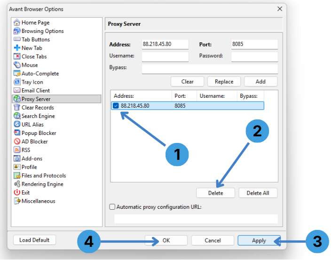Open the Popup Blocker section
Screen dimensions: 332x260
39,133
